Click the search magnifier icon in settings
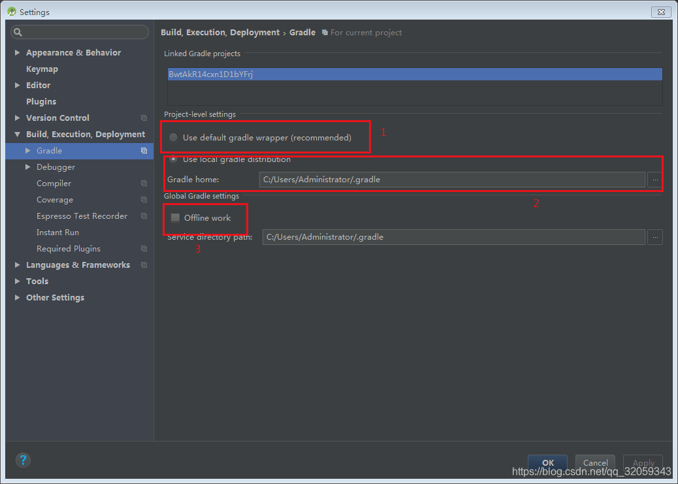 (18, 32)
